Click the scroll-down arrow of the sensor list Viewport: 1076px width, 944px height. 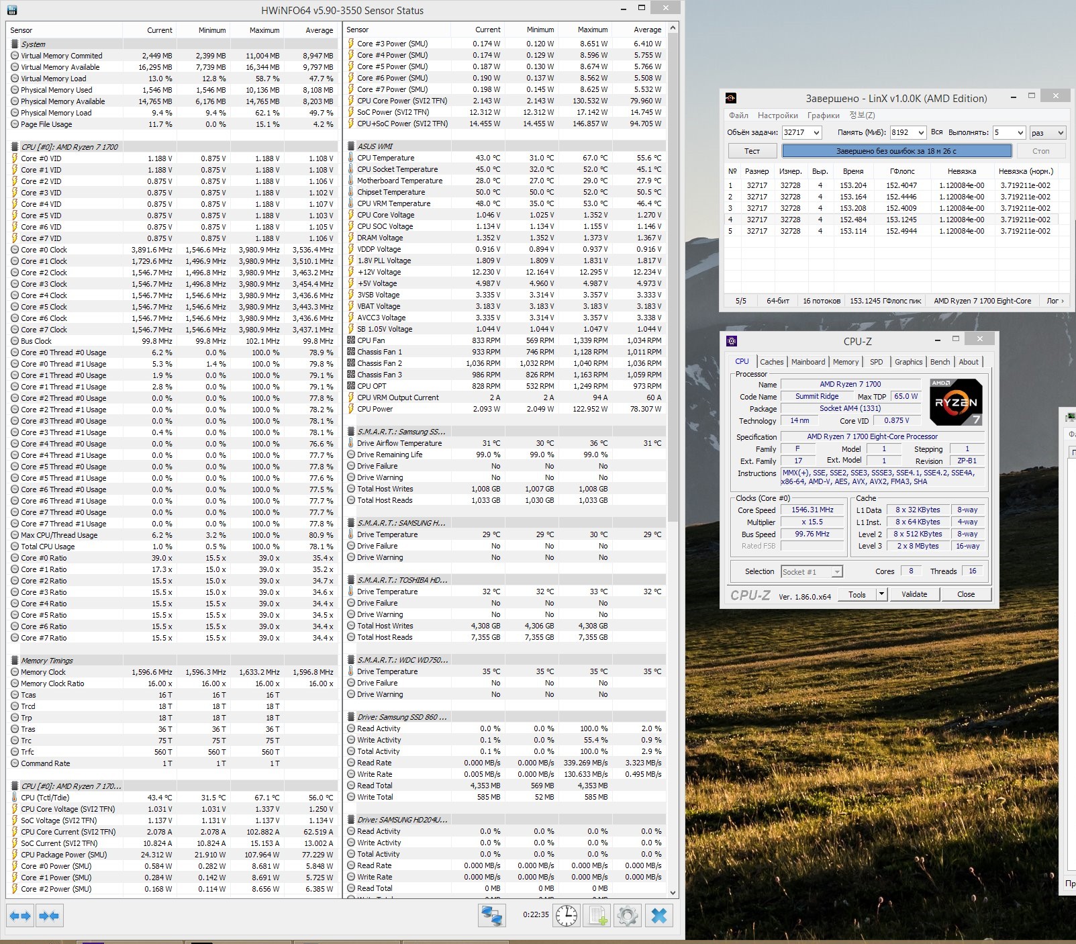pyautogui.click(x=673, y=893)
